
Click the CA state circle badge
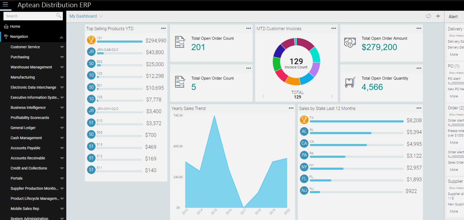(x=304, y=144)
